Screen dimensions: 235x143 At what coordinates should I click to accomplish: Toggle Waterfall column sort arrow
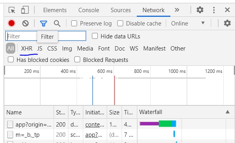click(228, 112)
